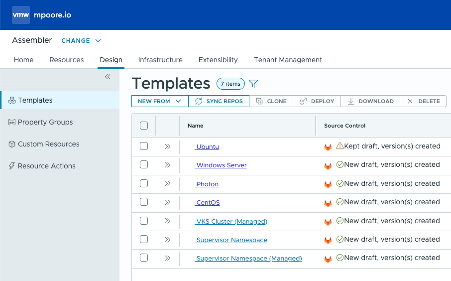The image size is (451, 281).
Task: Click the Resource Actions lightning icon
Action: (12, 166)
